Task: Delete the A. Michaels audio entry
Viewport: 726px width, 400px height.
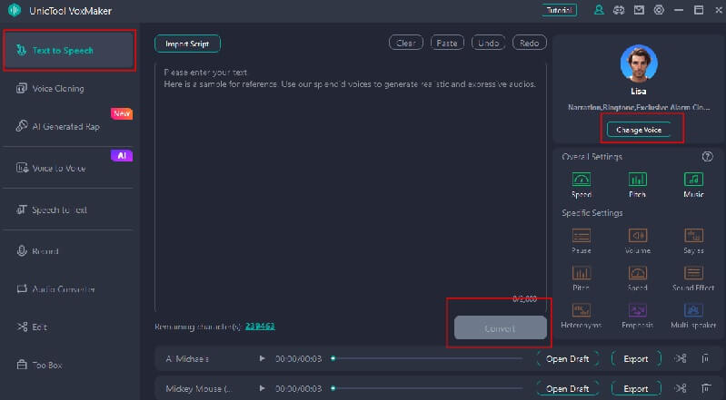Action: point(705,359)
